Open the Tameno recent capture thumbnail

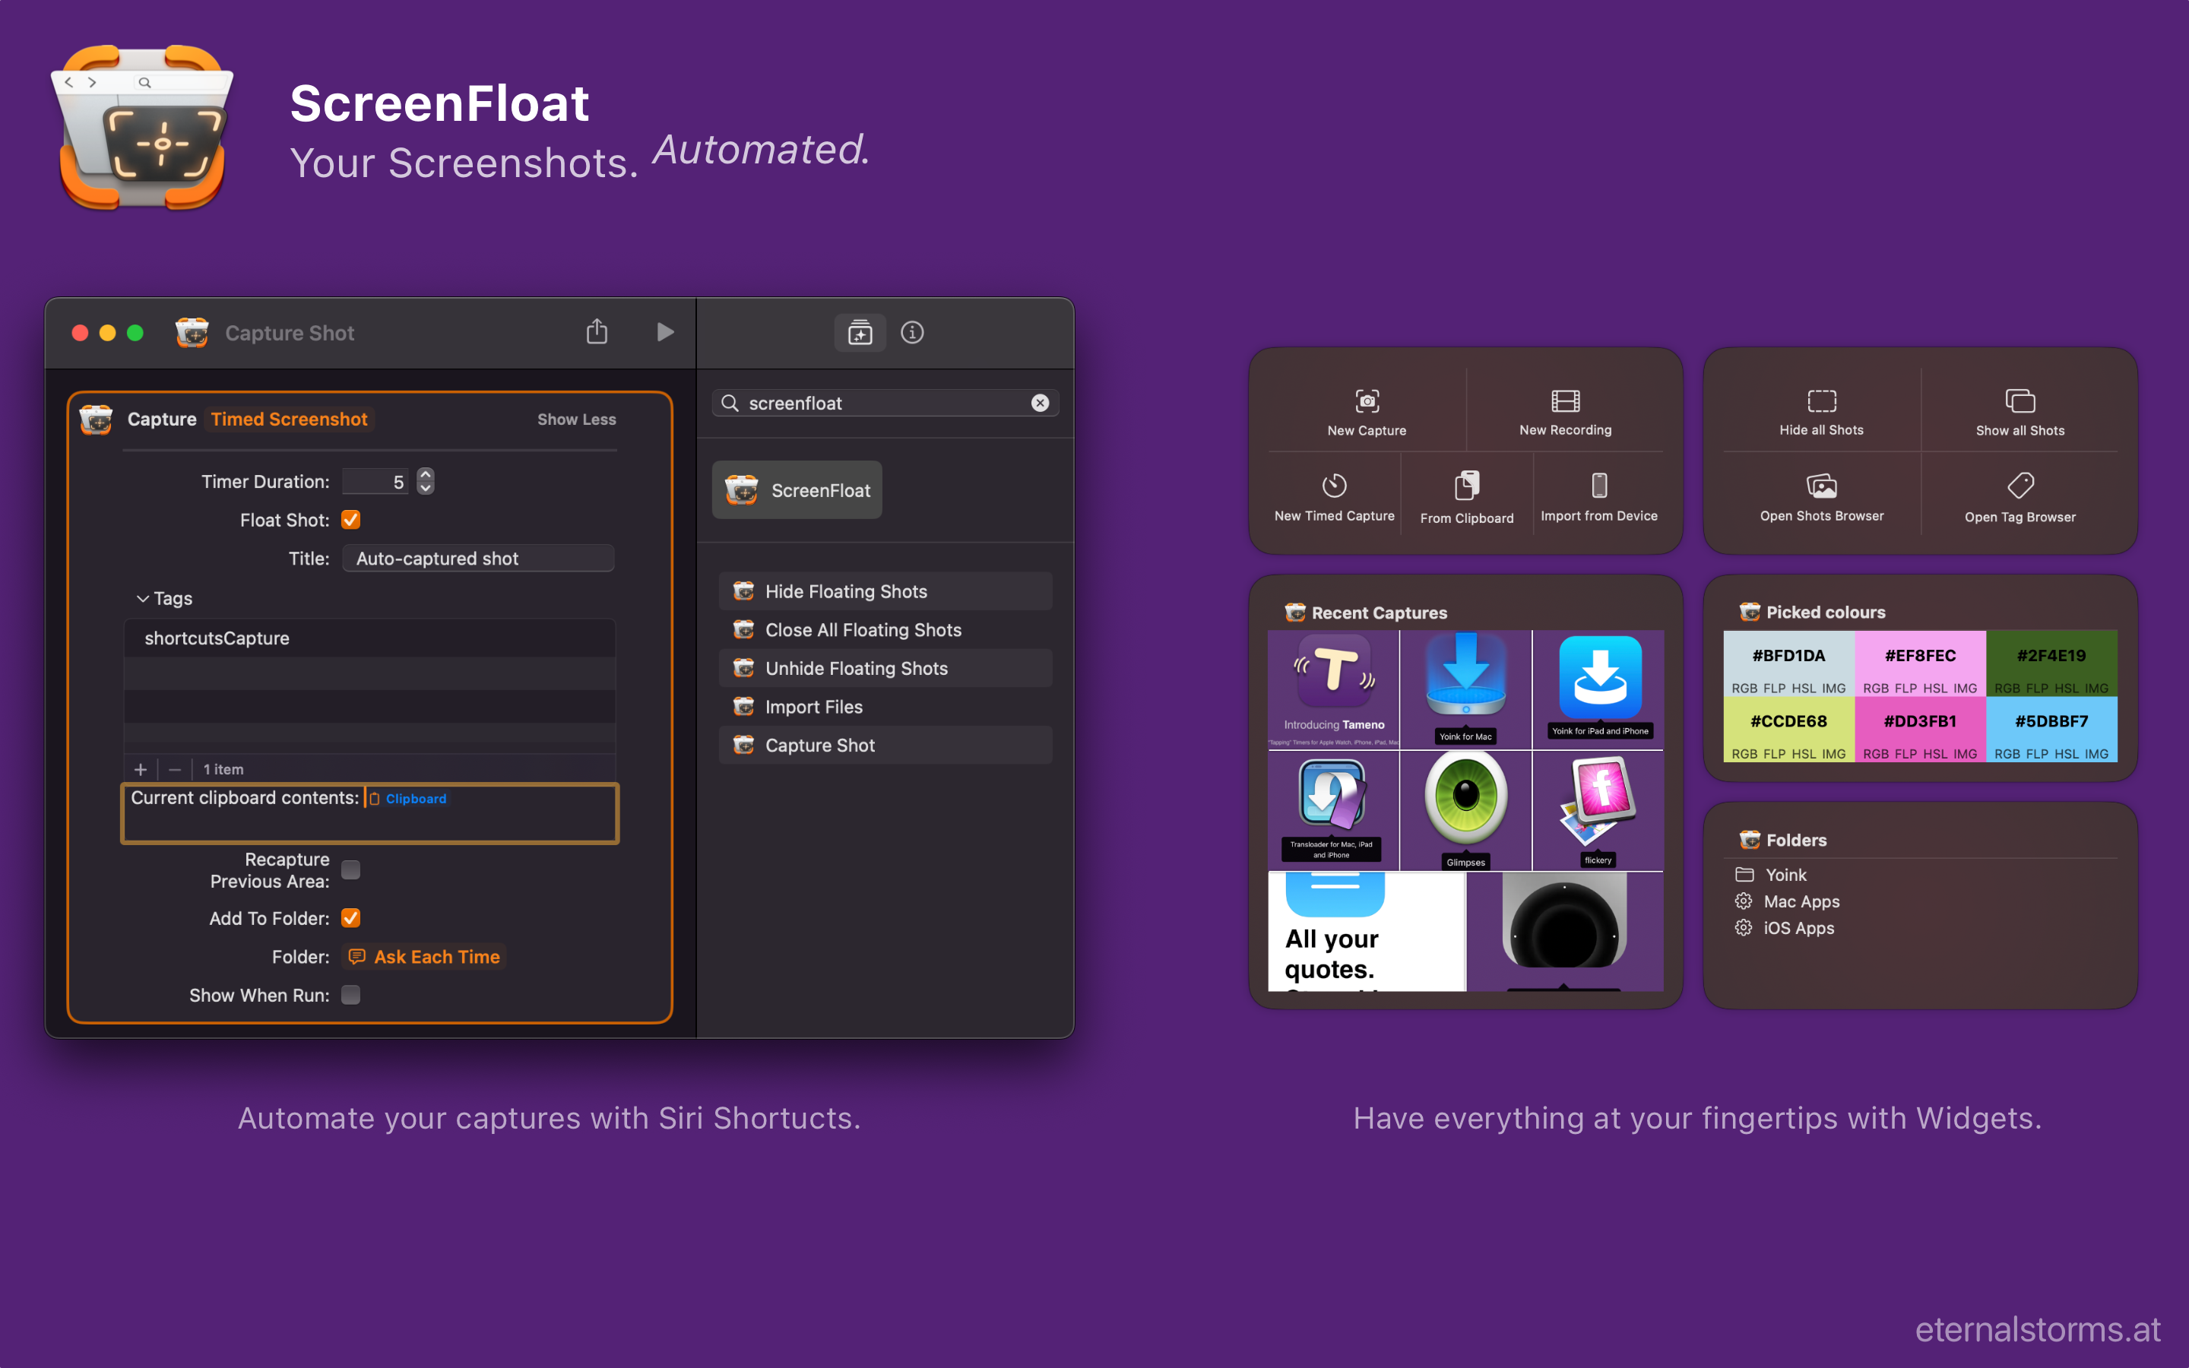pos(1333,689)
